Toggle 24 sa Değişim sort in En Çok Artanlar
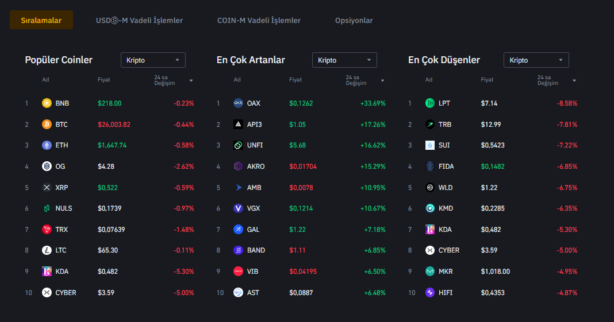 [x=382, y=80]
